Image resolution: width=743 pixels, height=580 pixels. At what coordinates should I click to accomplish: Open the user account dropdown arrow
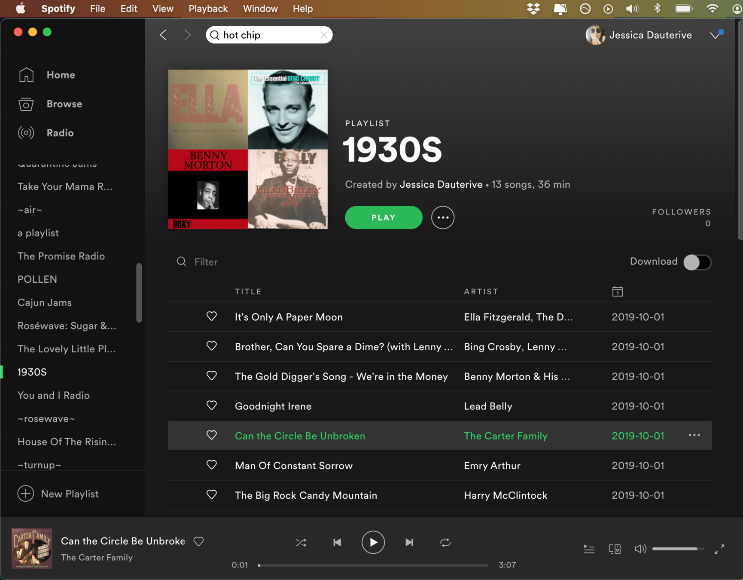tap(715, 35)
